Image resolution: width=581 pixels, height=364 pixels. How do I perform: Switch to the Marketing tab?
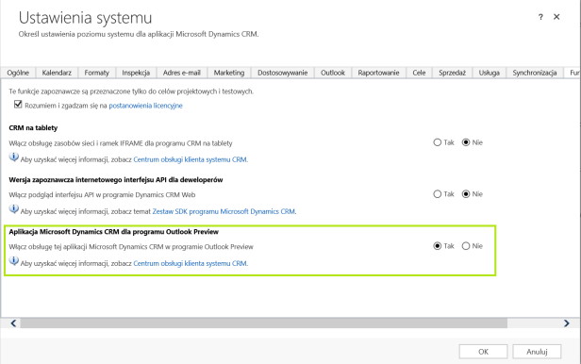tap(229, 73)
